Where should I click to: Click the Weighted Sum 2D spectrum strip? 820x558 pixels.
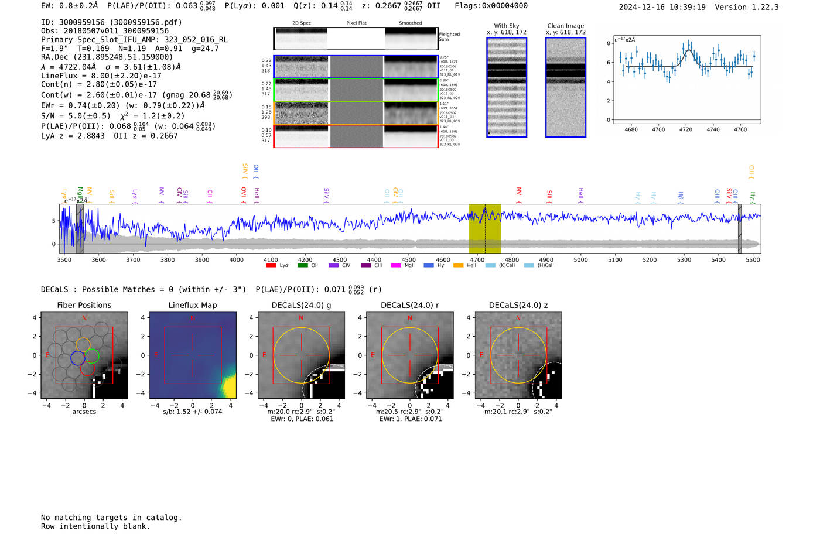pos(356,39)
